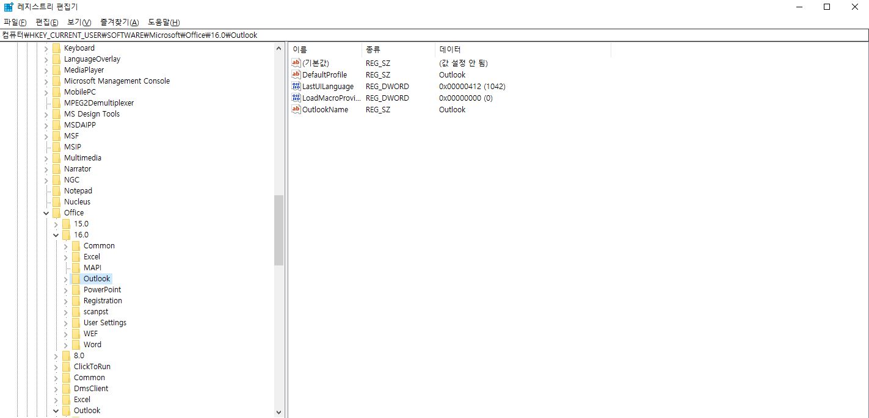Click the LastUILanguage DWORD value icon
This screenshot has height=418, width=869.
(296, 86)
